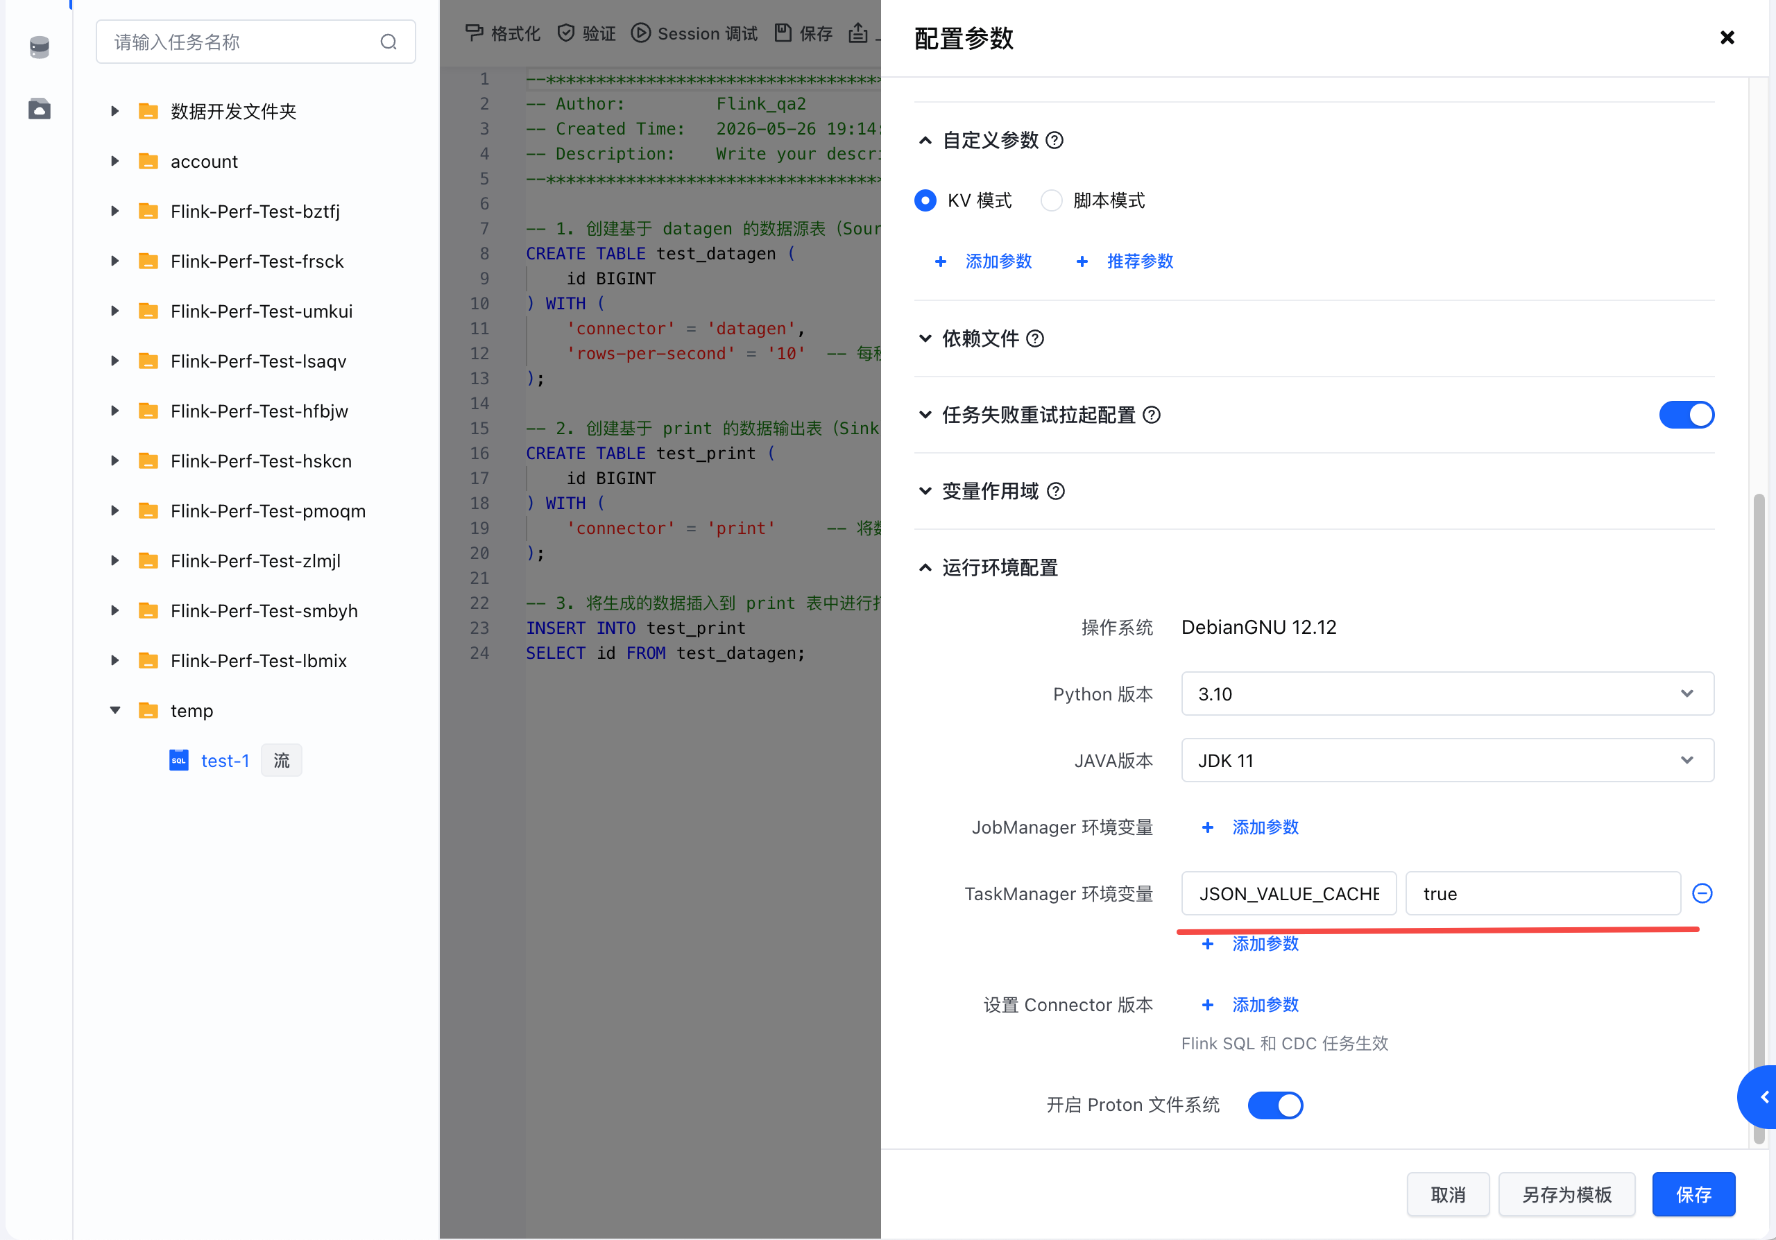This screenshot has height=1240, width=1776.
Task: Open the Python 版本 dropdown
Action: 1447,694
